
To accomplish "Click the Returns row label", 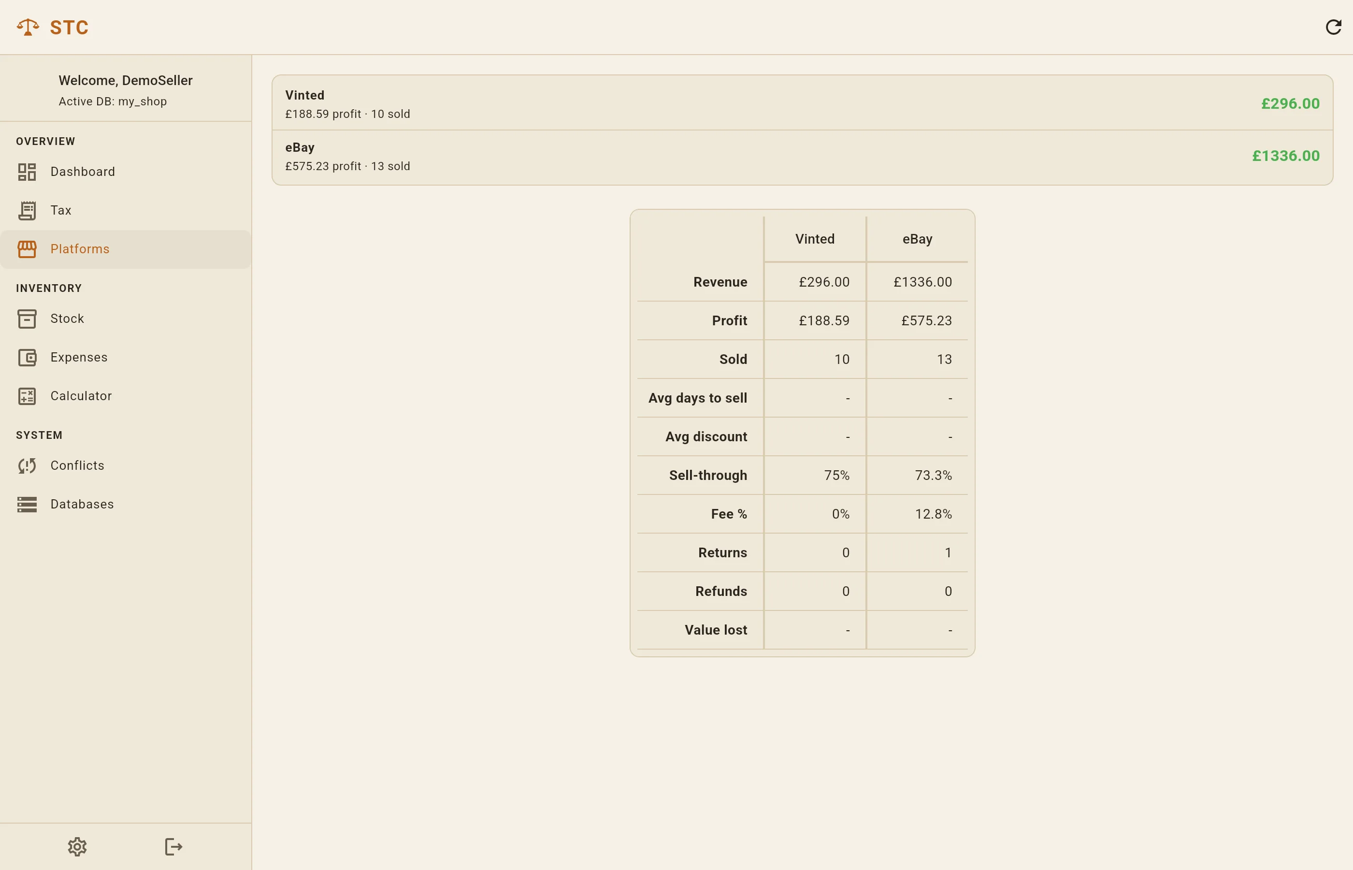I will pyautogui.click(x=722, y=552).
